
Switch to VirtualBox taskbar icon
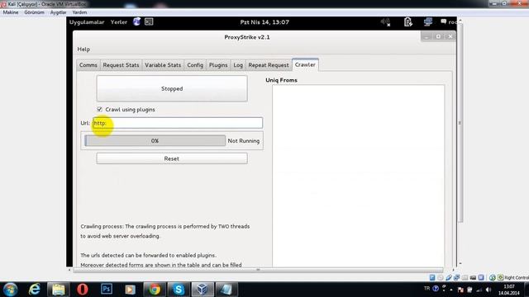click(203, 290)
